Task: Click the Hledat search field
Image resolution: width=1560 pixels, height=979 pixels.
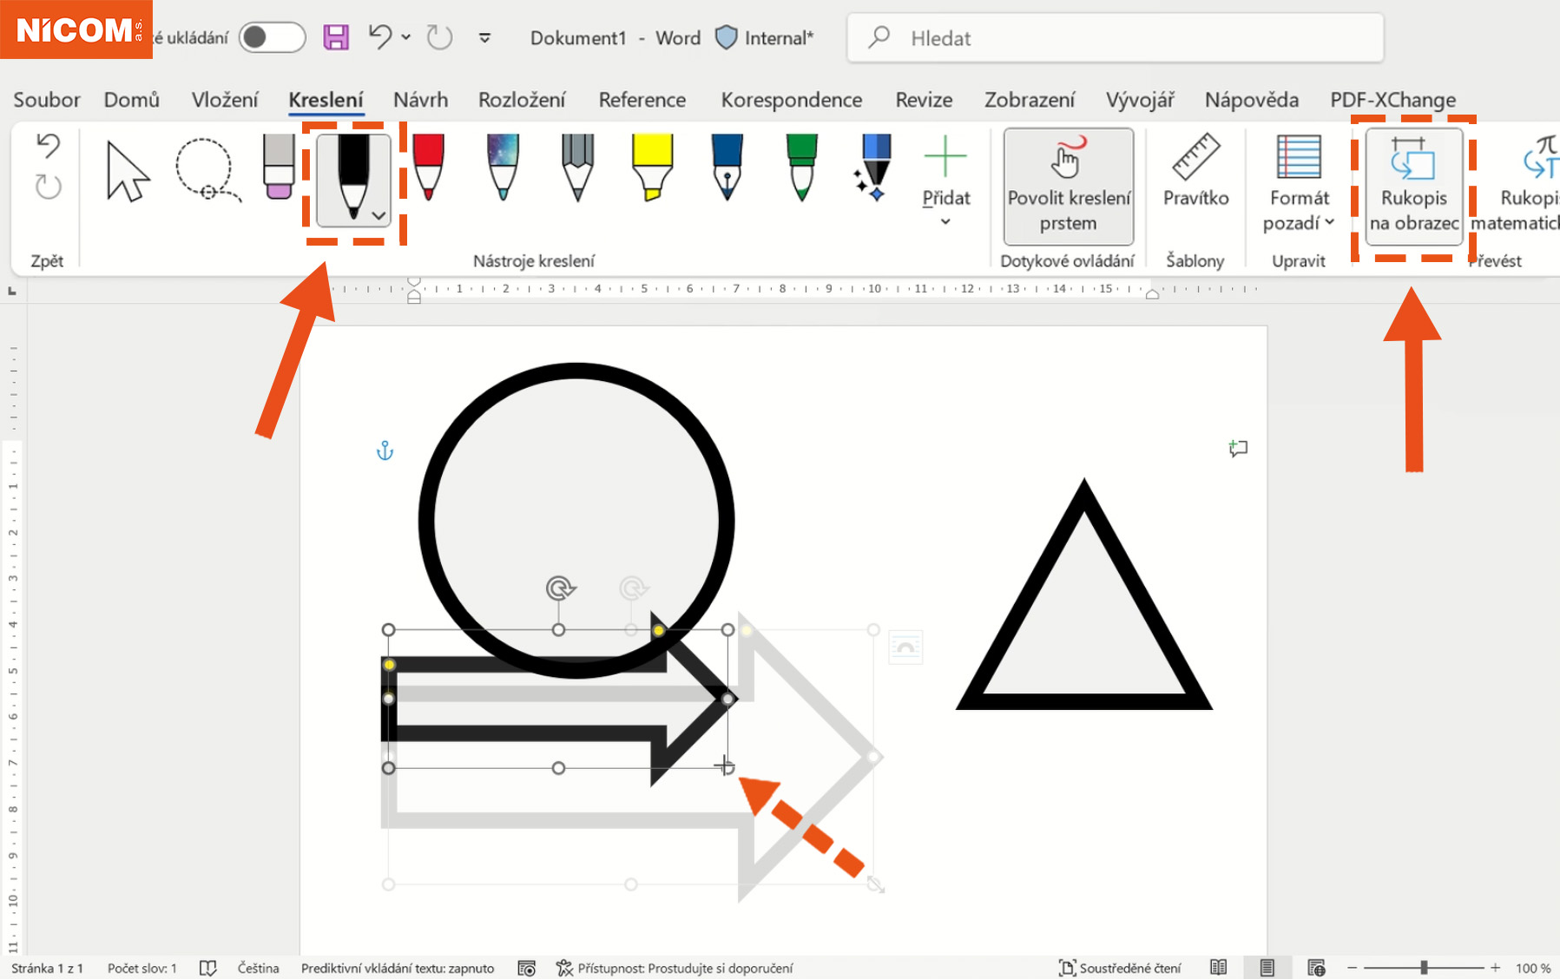Action: tap(1115, 38)
